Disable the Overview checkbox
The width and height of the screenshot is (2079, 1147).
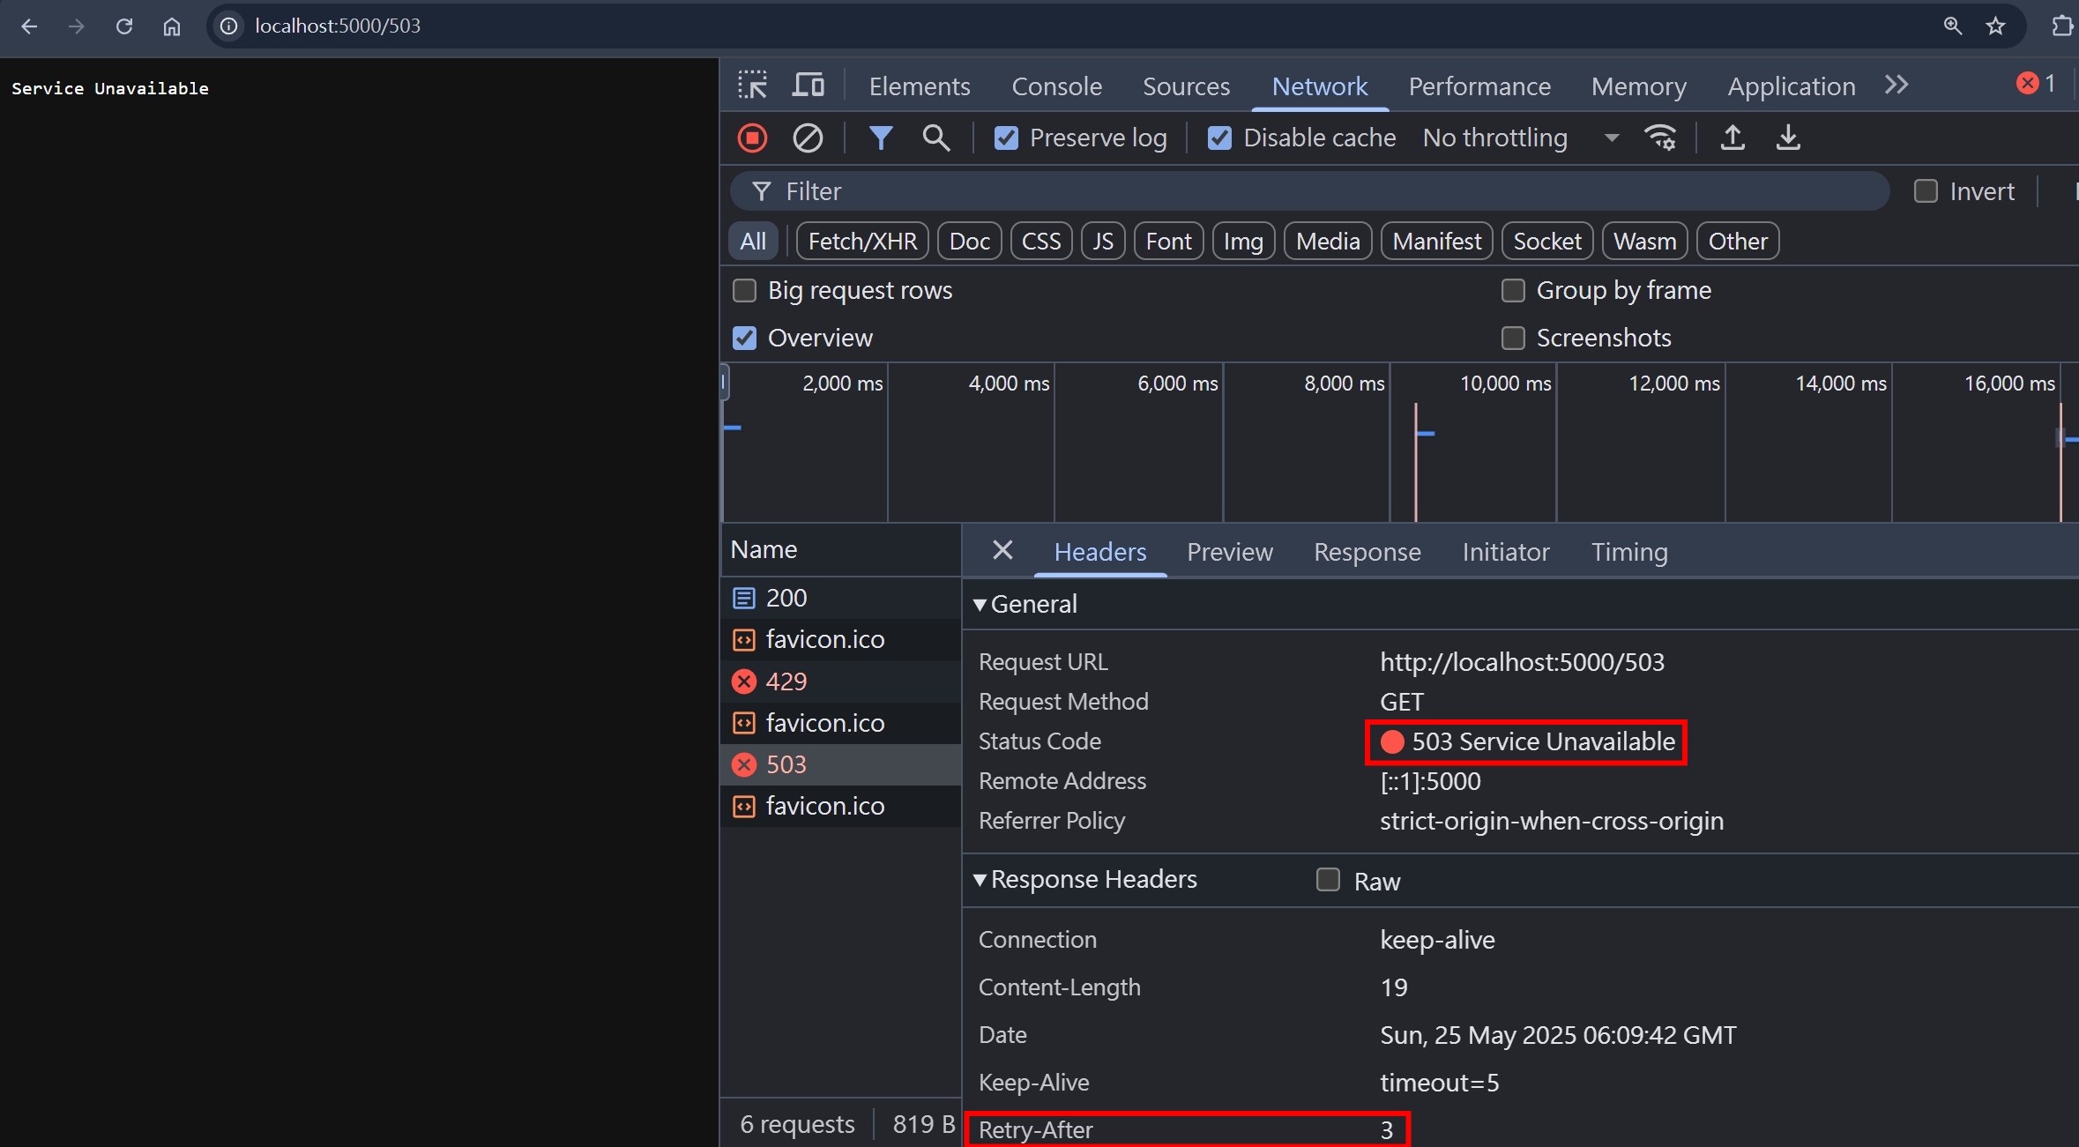(745, 338)
